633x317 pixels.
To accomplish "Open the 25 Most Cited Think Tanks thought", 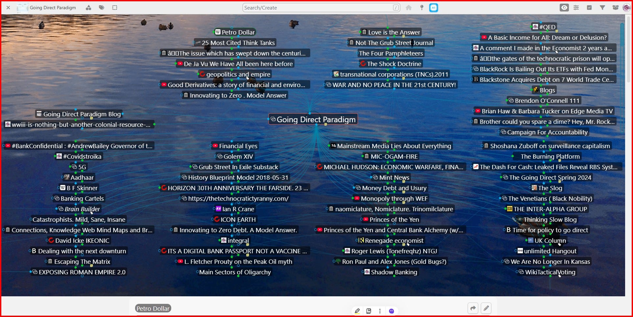I will 235,43.
